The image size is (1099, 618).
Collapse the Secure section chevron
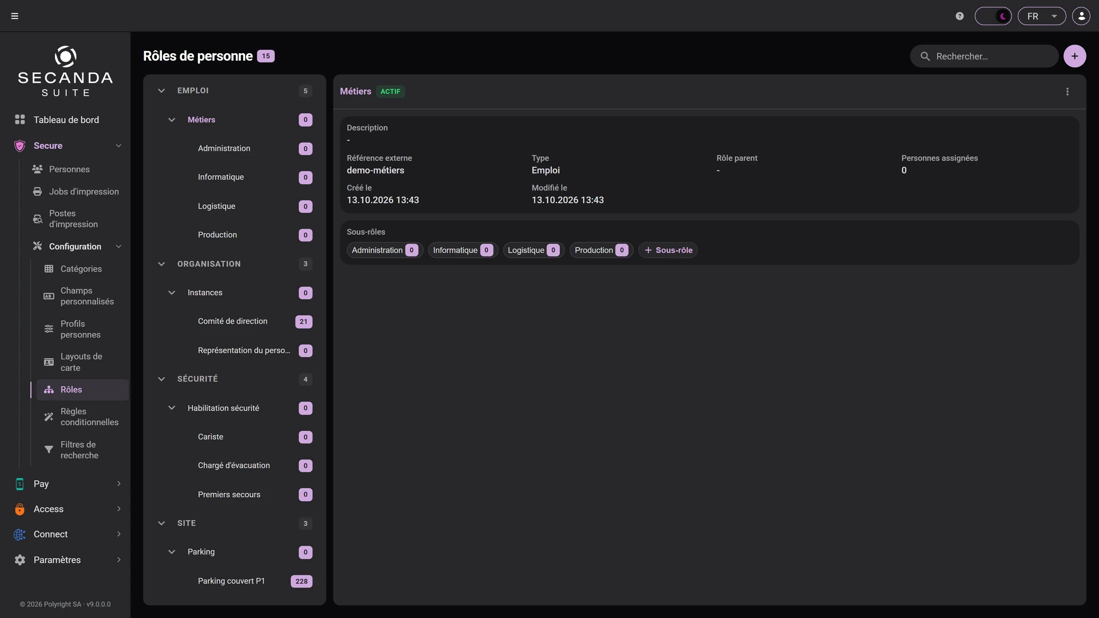point(118,145)
